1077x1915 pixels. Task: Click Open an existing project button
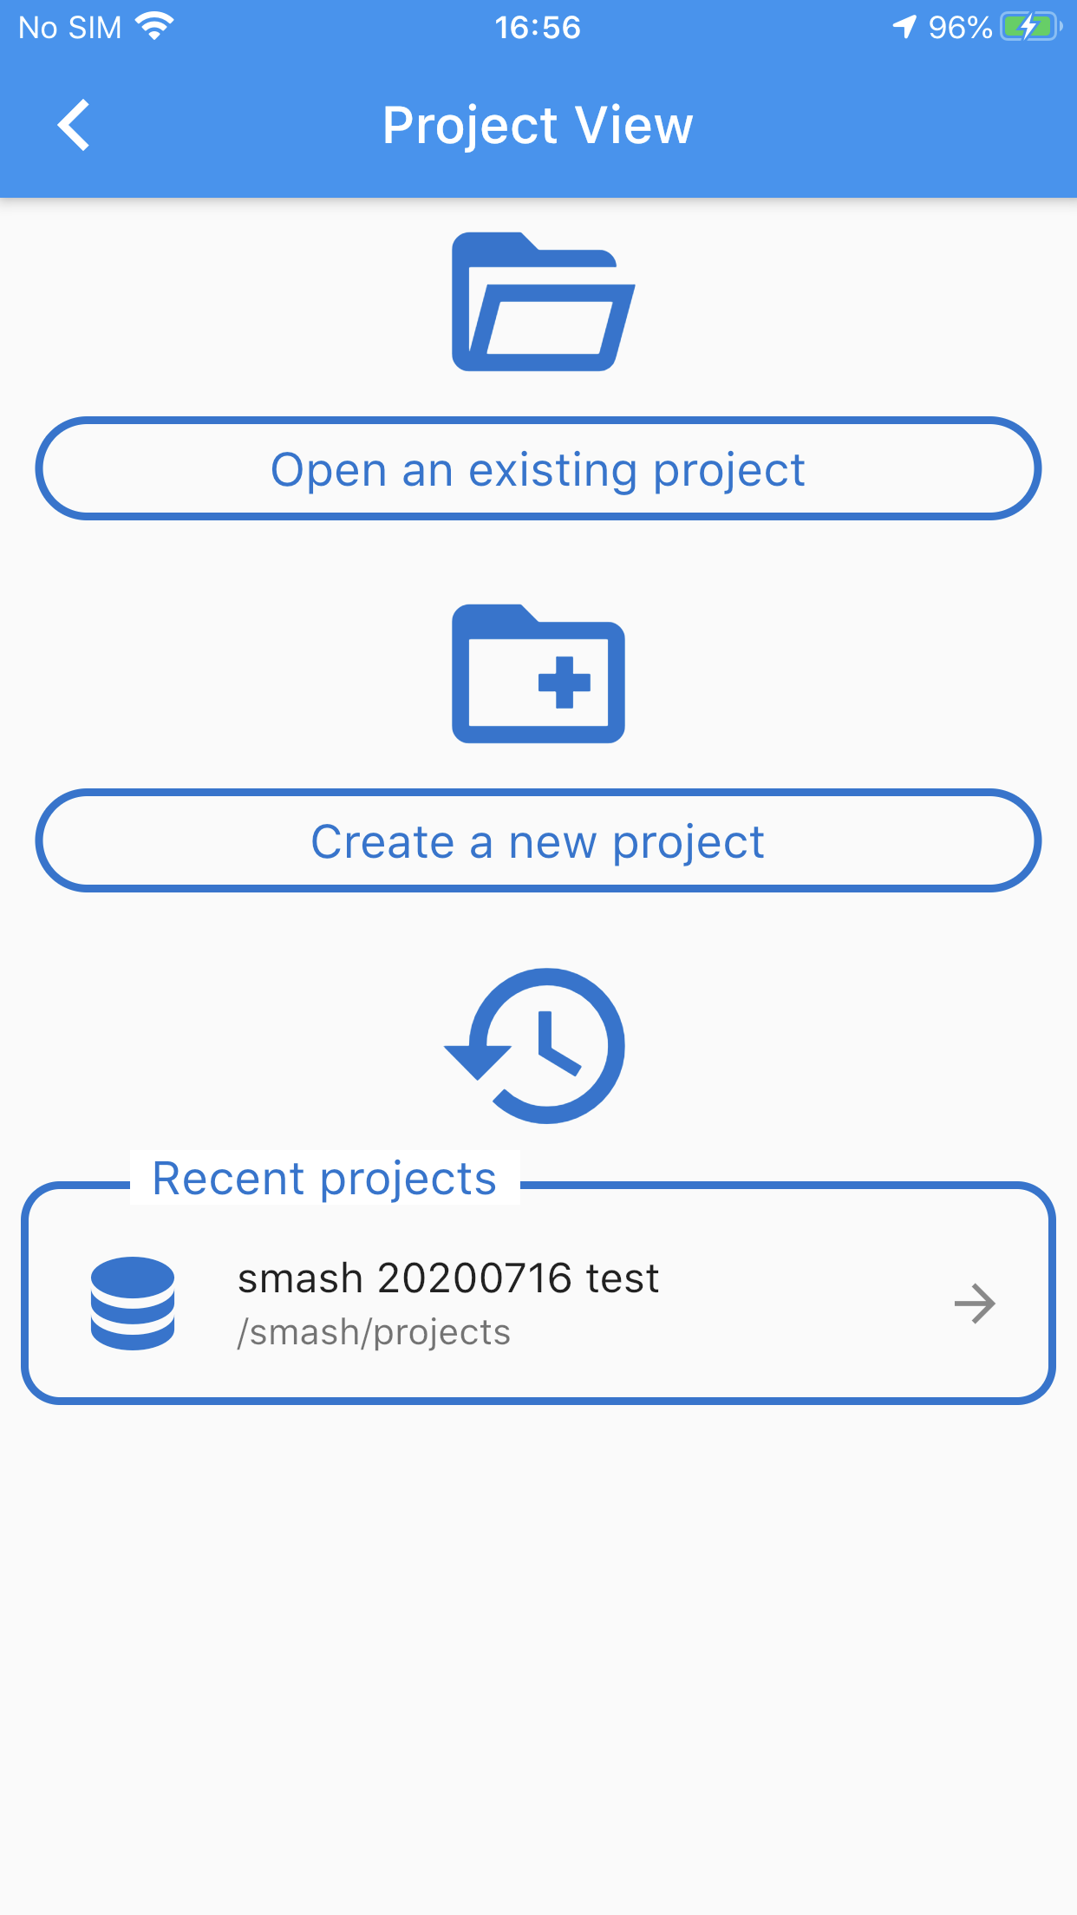[538, 469]
